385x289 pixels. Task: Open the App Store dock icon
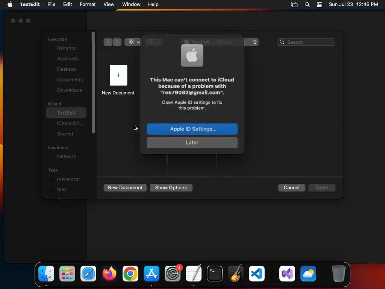[152, 274]
